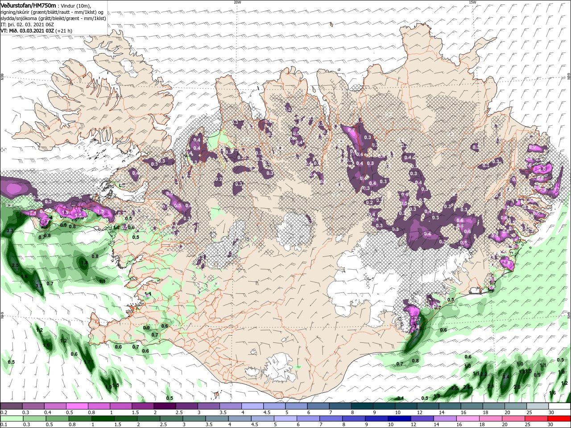Click the light pink swatch between 0.5 and 0.8, top legend row
The height and width of the screenshot is (428, 571).
point(77,406)
